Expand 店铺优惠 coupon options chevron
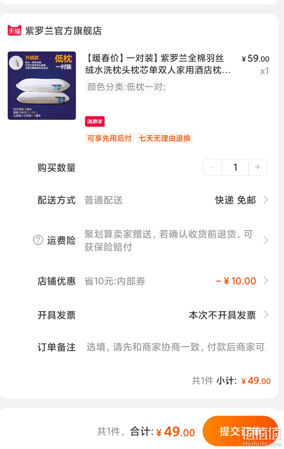This screenshot has height=449, width=284. click(x=266, y=281)
